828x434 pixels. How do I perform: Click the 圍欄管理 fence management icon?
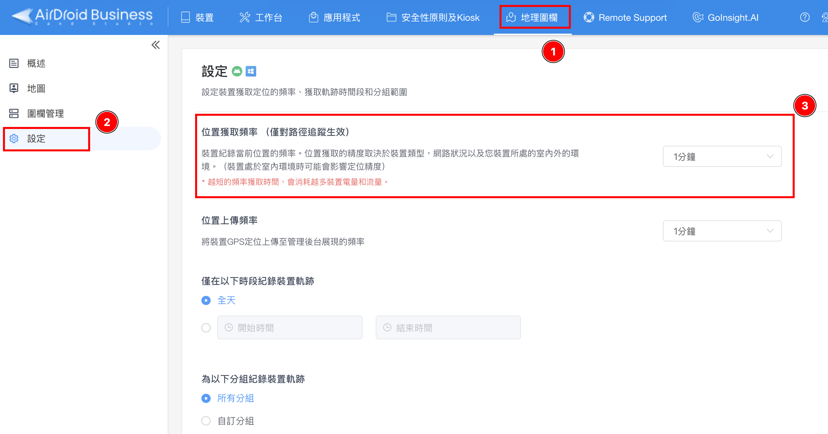14,113
